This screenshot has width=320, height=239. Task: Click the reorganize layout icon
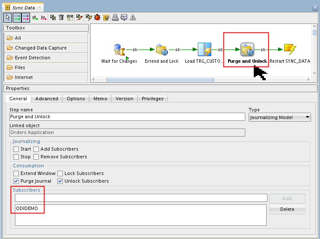tap(70, 17)
